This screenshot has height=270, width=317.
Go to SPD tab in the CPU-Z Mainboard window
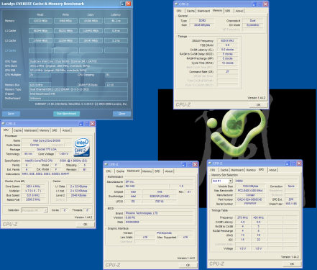157,171
